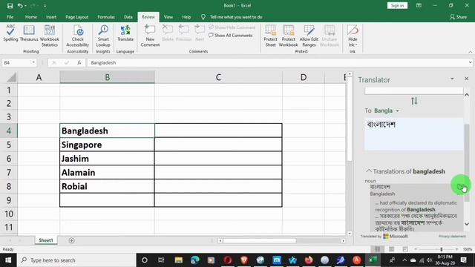Collapse the ribbon
The width and height of the screenshot is (475, 267).
click(x=470, y=52)
